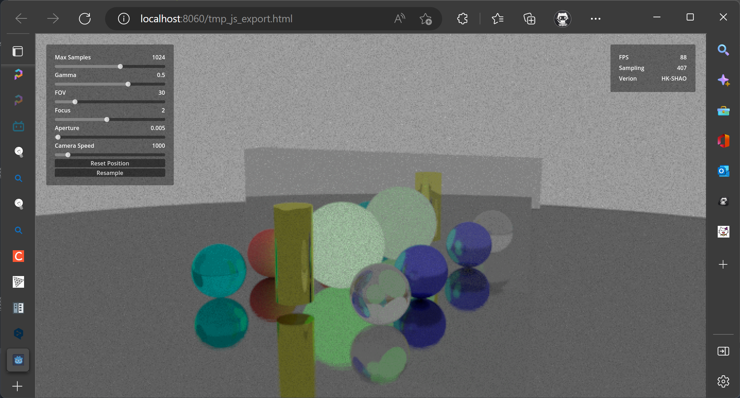The image size is (740, 398).
Task: Open Edge settings gear in right sidebar
Action: [x=724, y=381]
